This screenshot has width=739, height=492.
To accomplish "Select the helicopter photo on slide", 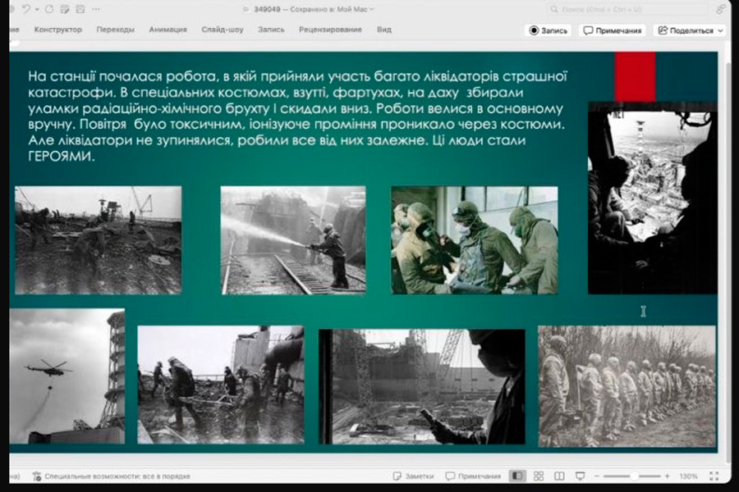I will (x=67, y=376).
